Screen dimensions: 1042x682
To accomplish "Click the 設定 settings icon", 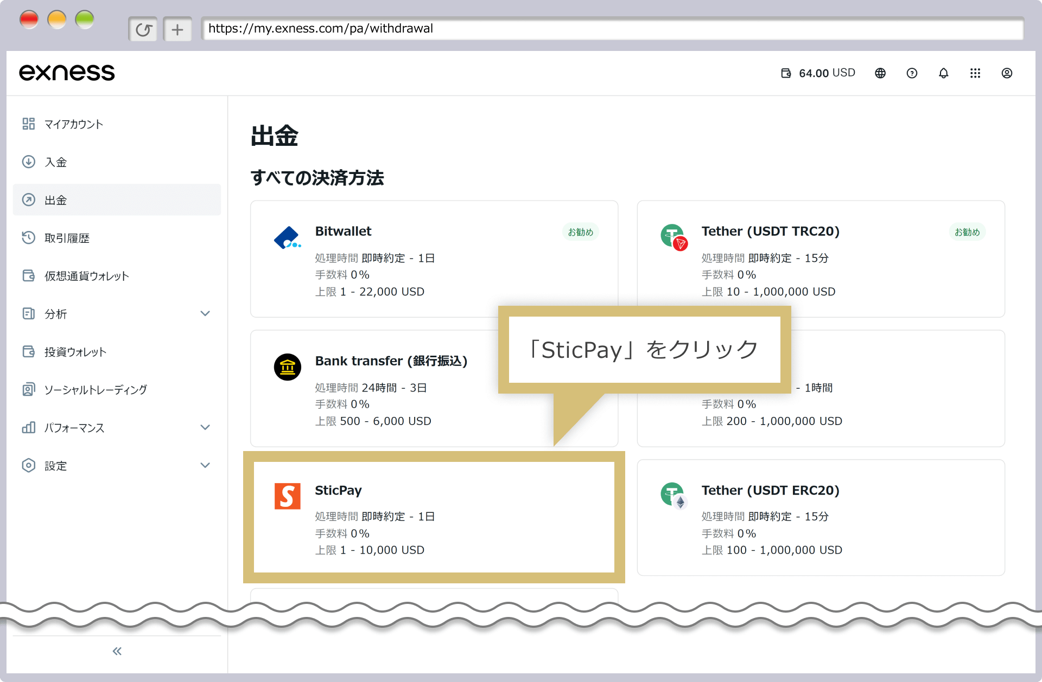I will tap(29, 465).
